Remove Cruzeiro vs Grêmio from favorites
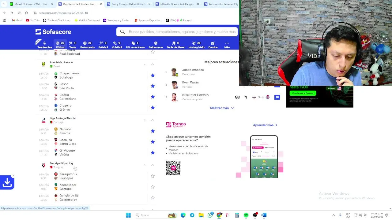392x220 pixels. tap(153, 108)
